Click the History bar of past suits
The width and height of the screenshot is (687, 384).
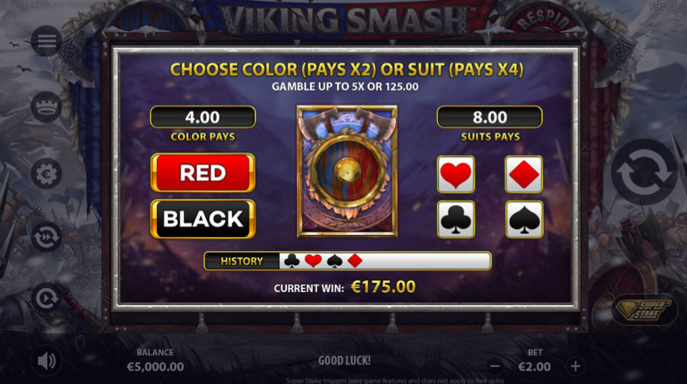pos(348,261)
